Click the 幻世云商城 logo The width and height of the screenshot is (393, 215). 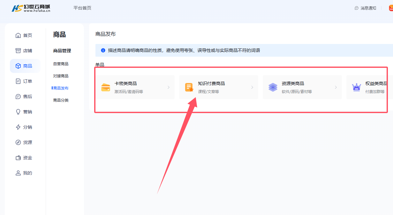[31, 8]
